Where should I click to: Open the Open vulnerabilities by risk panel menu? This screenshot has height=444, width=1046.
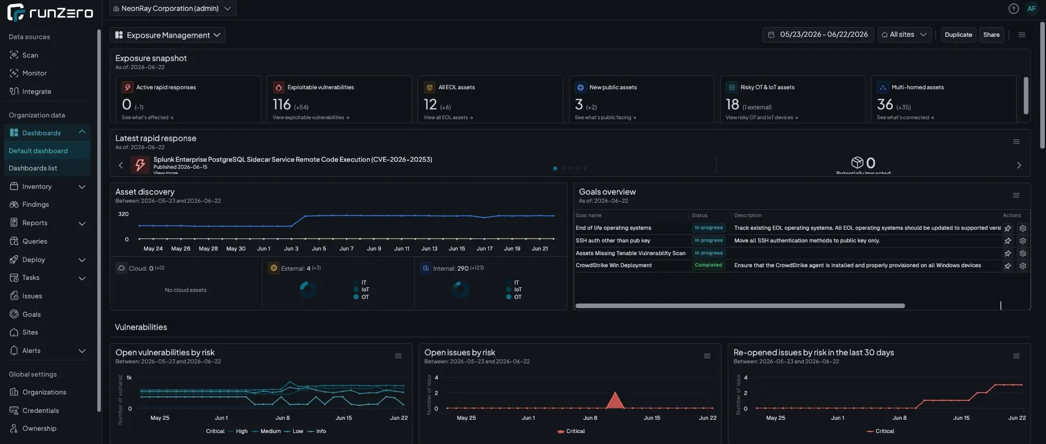pyautogui.click(x=398, y=356)
